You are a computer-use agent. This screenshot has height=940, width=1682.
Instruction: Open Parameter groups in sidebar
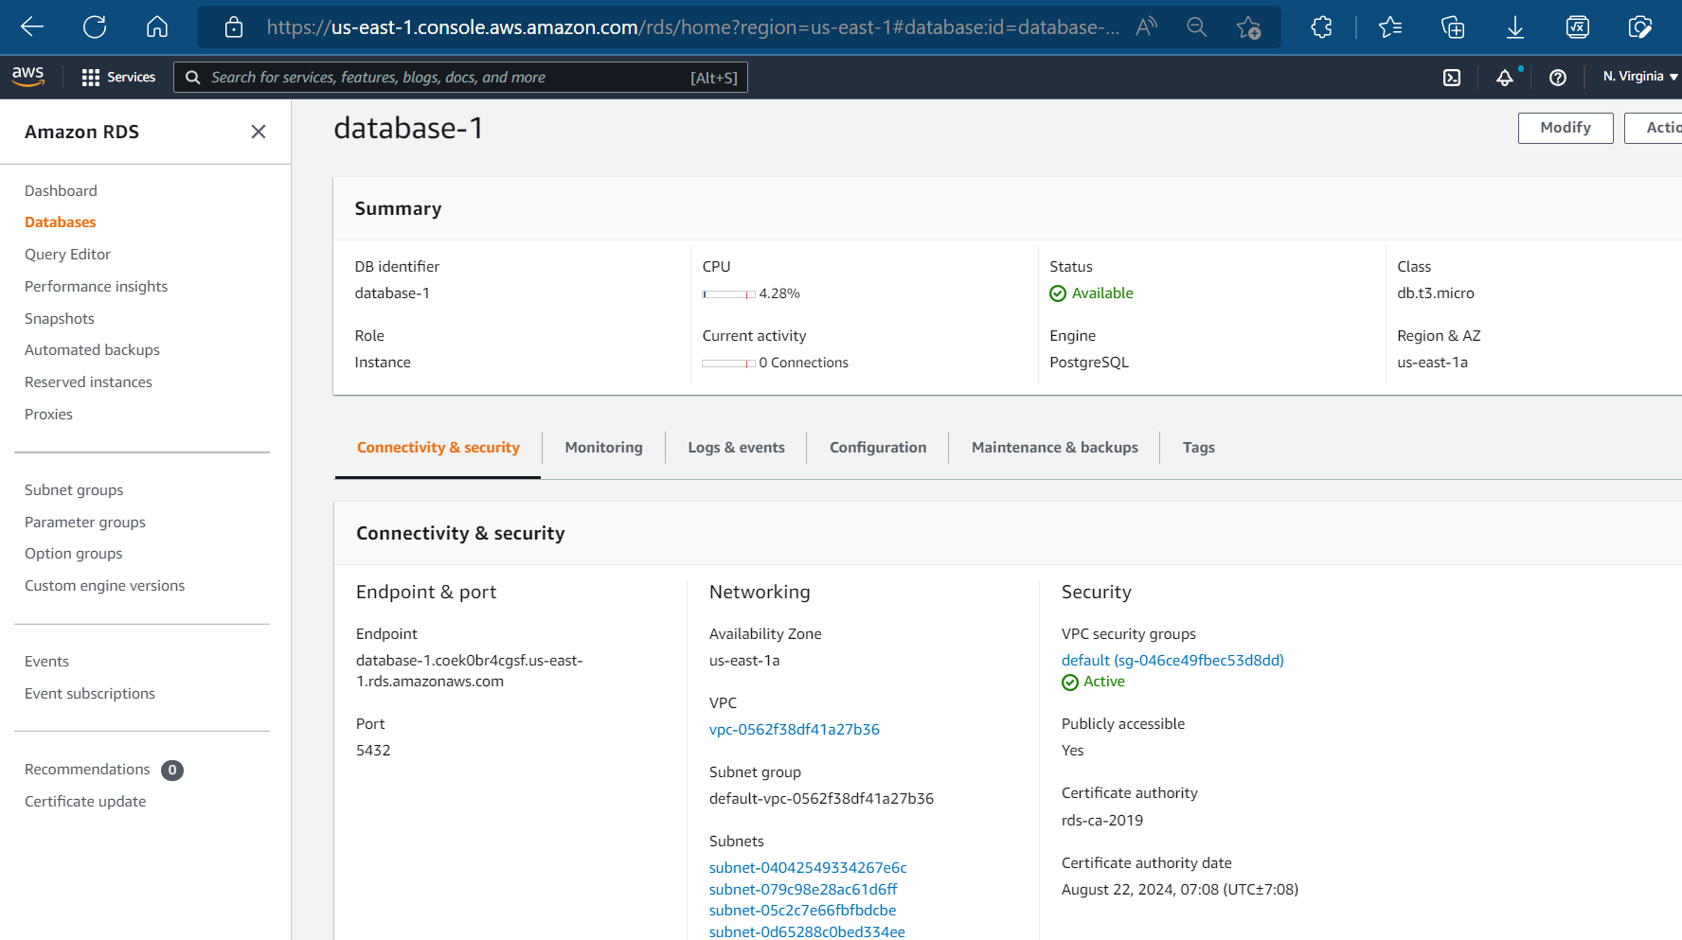click(x=85, y=523)
